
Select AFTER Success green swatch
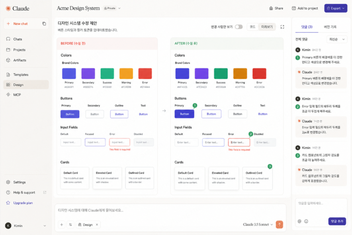221,74
